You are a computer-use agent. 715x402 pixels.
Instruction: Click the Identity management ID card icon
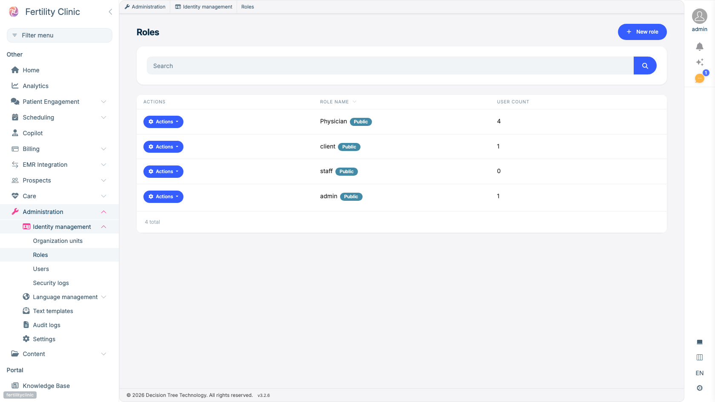26,227
